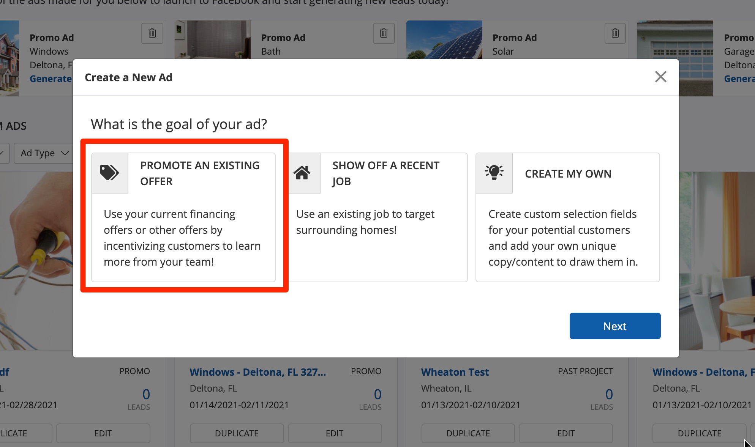Duplicate the Windows - Deltona ad from 01/14/2021
Image resolution: width=755 pixels, height=447 pixels.
point(237,433)
